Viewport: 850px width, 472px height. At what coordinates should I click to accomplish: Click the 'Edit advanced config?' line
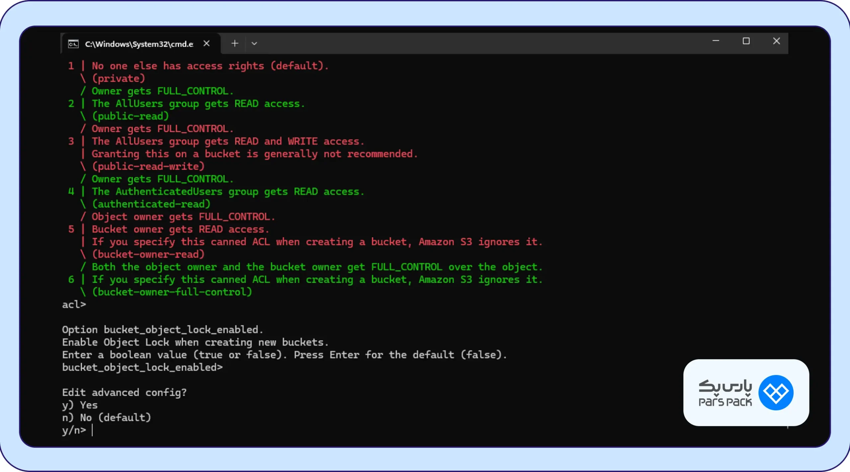(125, 393)
